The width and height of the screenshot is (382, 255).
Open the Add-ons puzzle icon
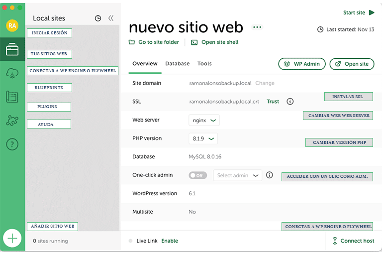tap(12, 121)
